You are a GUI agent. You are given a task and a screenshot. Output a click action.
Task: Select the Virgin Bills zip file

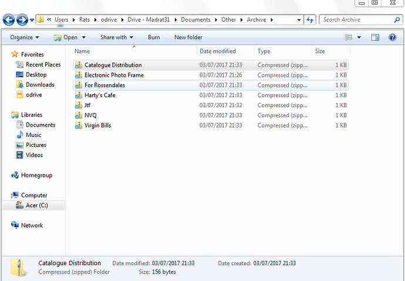pos(97,125)
